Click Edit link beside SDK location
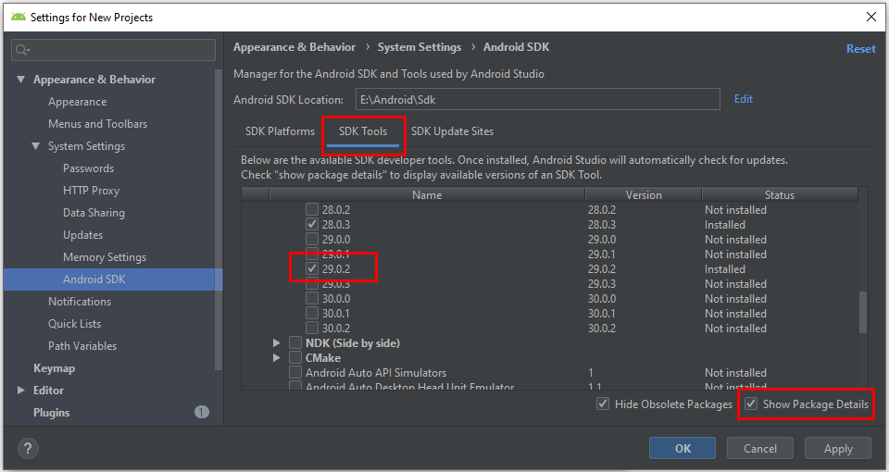 point(743,99)
